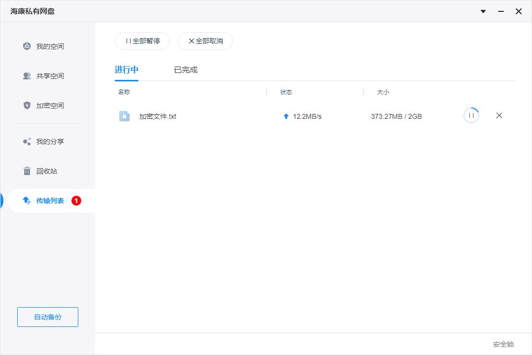532x355 pixels.
Task: Expand the notification badge on 传输列表
Action: click(76, 201)
